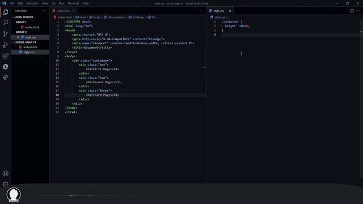The width and height of the screenshot is (363, 204).
Task: Click the '<meta charset="UTF-8">' line
Action: tap(91, 35)
